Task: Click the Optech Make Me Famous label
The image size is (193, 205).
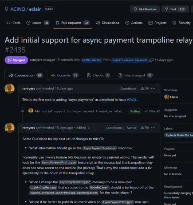Action: 179,135
